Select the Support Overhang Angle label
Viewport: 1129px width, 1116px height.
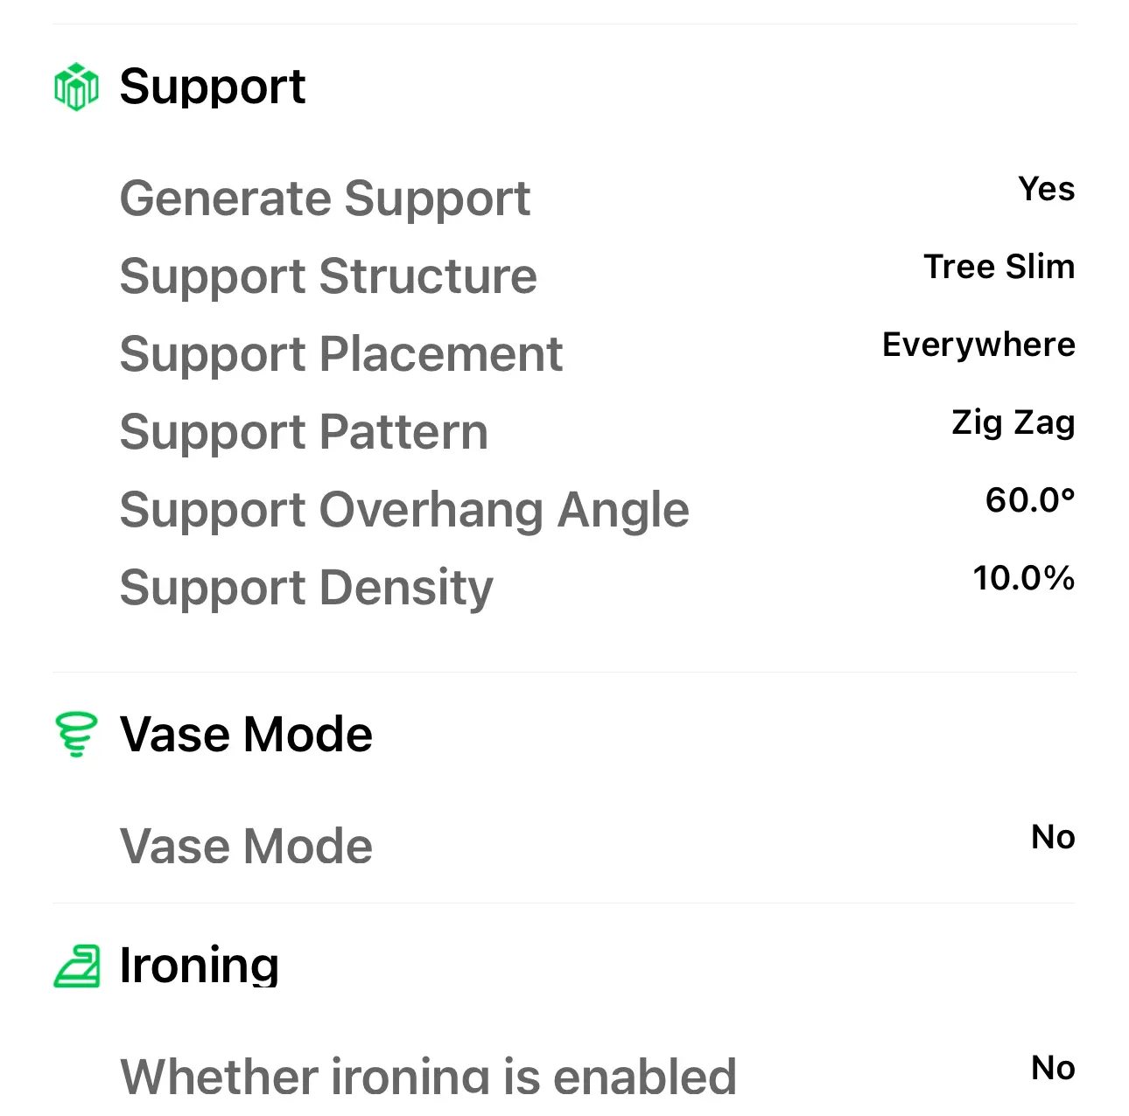[x=404, y=510]
